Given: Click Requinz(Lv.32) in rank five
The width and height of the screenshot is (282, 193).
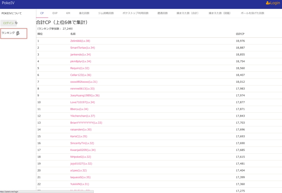Looking at the screenshot, I should pos(80,68).
